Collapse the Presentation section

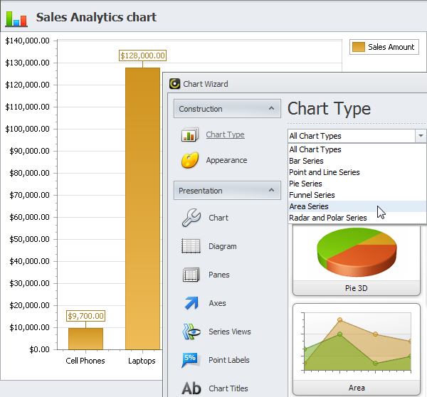pos(270,191)
